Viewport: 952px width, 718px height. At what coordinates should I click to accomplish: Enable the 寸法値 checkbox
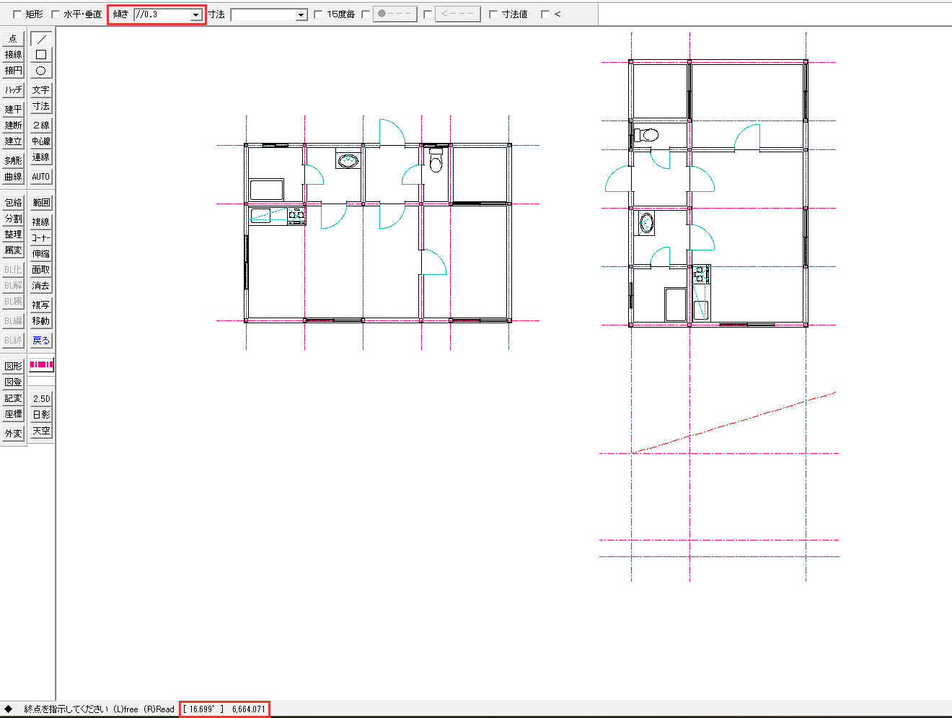click(x=493, y=14)
